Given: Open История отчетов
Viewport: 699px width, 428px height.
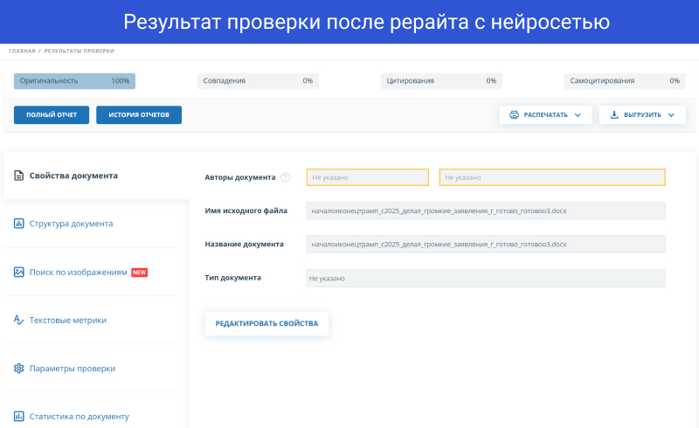Looking at the screenshot, I should click(x=139, y=115).
